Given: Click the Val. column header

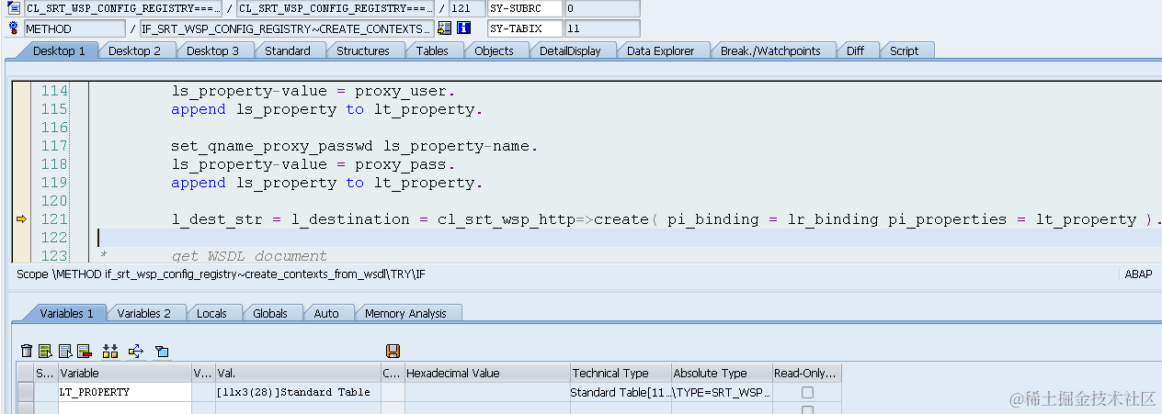Looking at the screenshot, I should (x=298, y=373).
